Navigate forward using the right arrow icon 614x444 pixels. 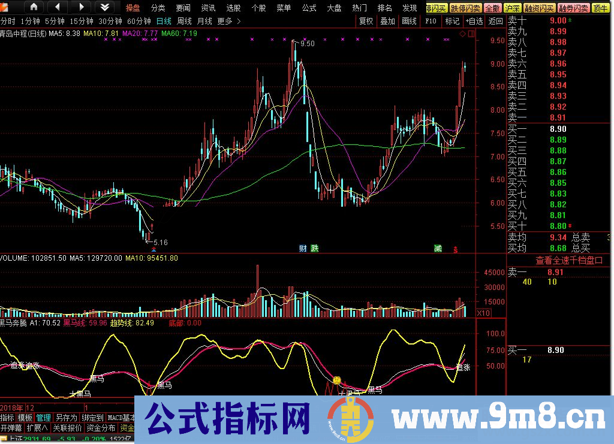81,7
